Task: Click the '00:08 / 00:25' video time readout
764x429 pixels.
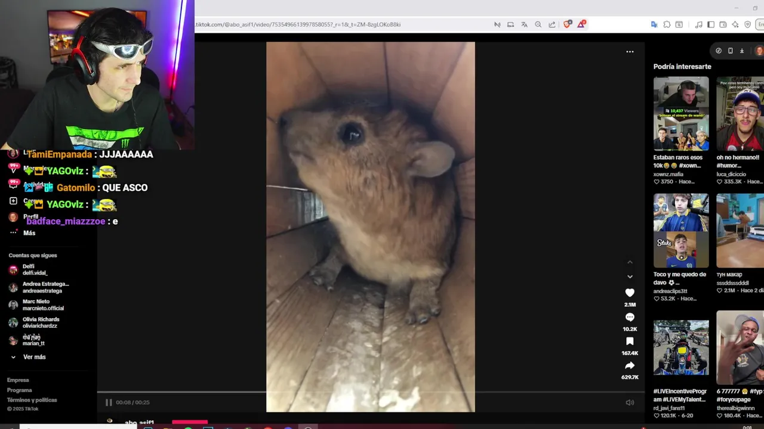Action: [x=133, y=403]
